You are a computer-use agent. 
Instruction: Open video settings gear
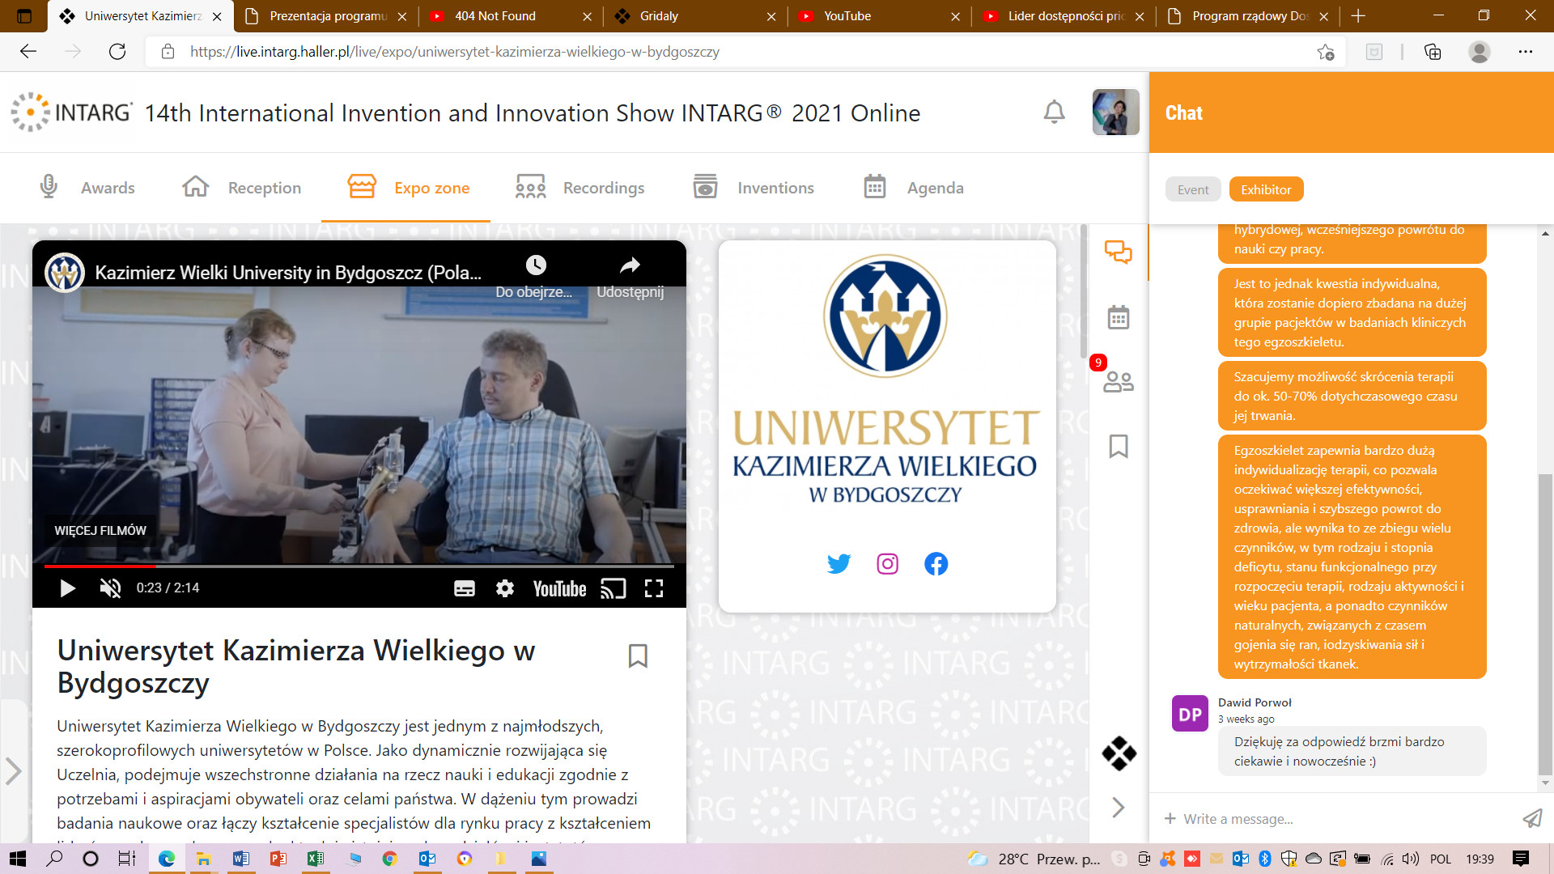point(505,588)
